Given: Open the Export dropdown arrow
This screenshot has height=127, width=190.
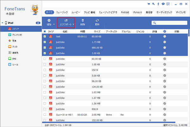Looking at the screenshot, I should coord(73,24).
